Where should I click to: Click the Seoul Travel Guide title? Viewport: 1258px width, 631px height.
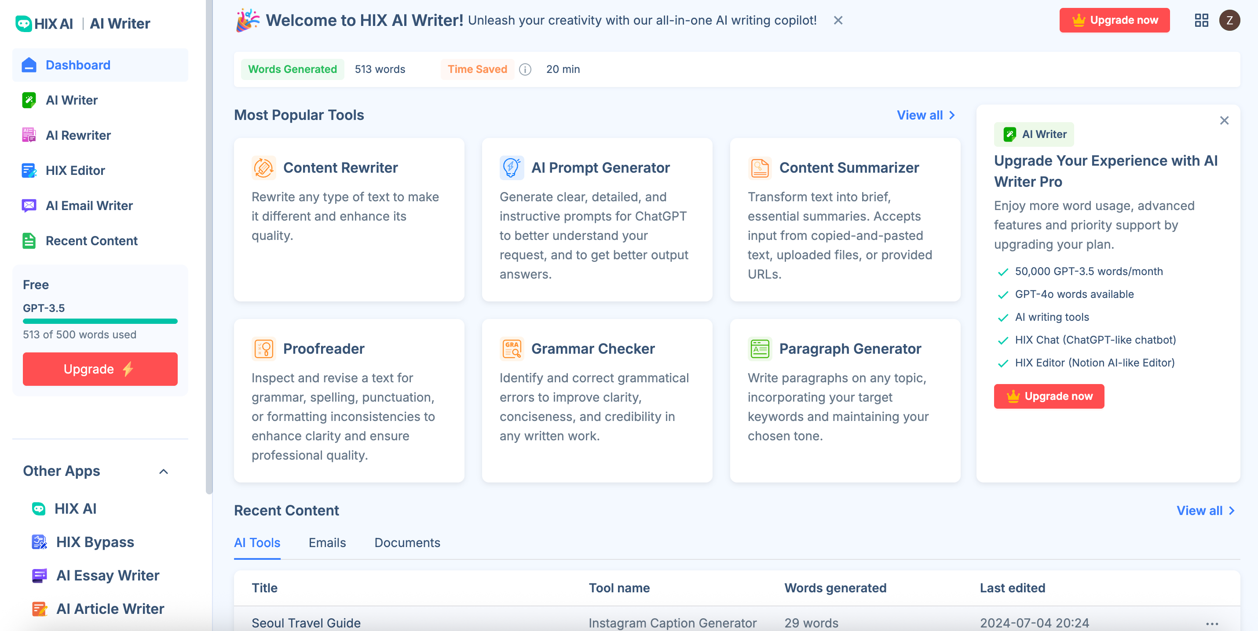[x=306, y=623]
